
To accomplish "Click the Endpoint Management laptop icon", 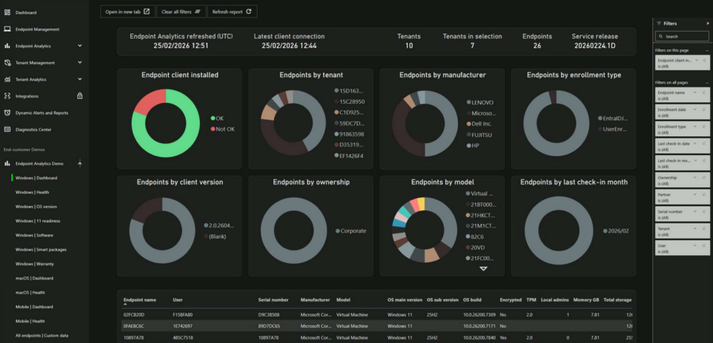I will pos(7,29).
